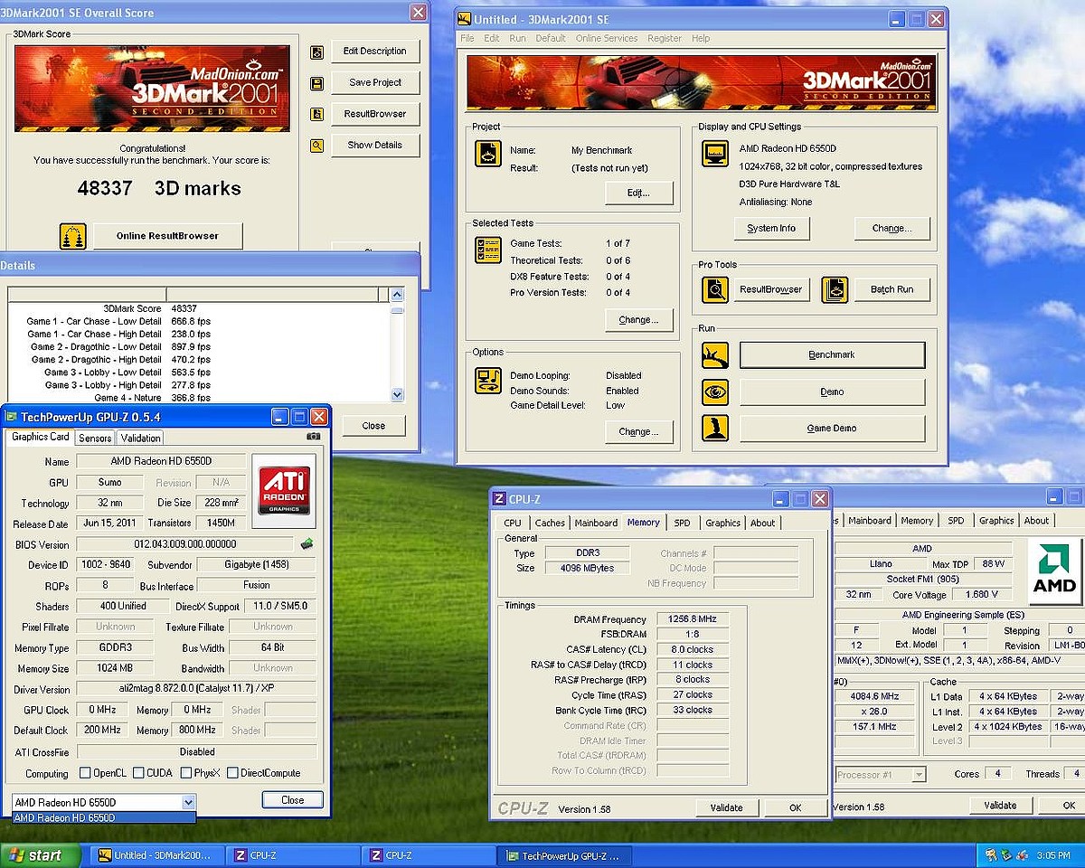Enable the PhysX checkbox

(186, 773)
